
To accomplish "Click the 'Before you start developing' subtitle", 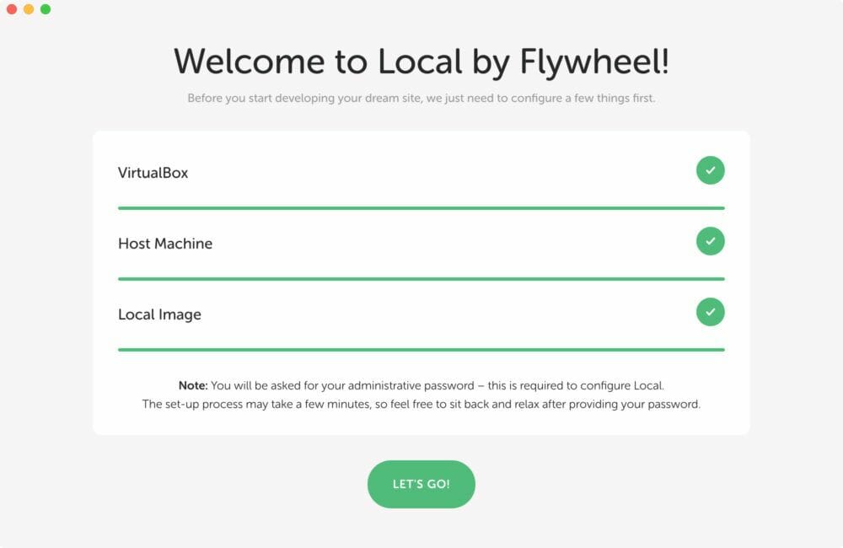I will (x=421, y=99).
